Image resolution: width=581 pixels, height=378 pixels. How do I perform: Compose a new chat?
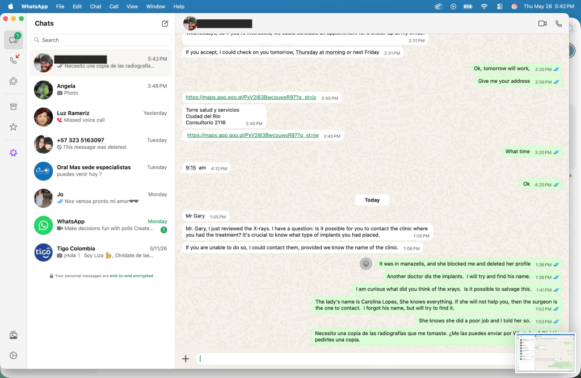pyautogui.click(x=165, y=23)
